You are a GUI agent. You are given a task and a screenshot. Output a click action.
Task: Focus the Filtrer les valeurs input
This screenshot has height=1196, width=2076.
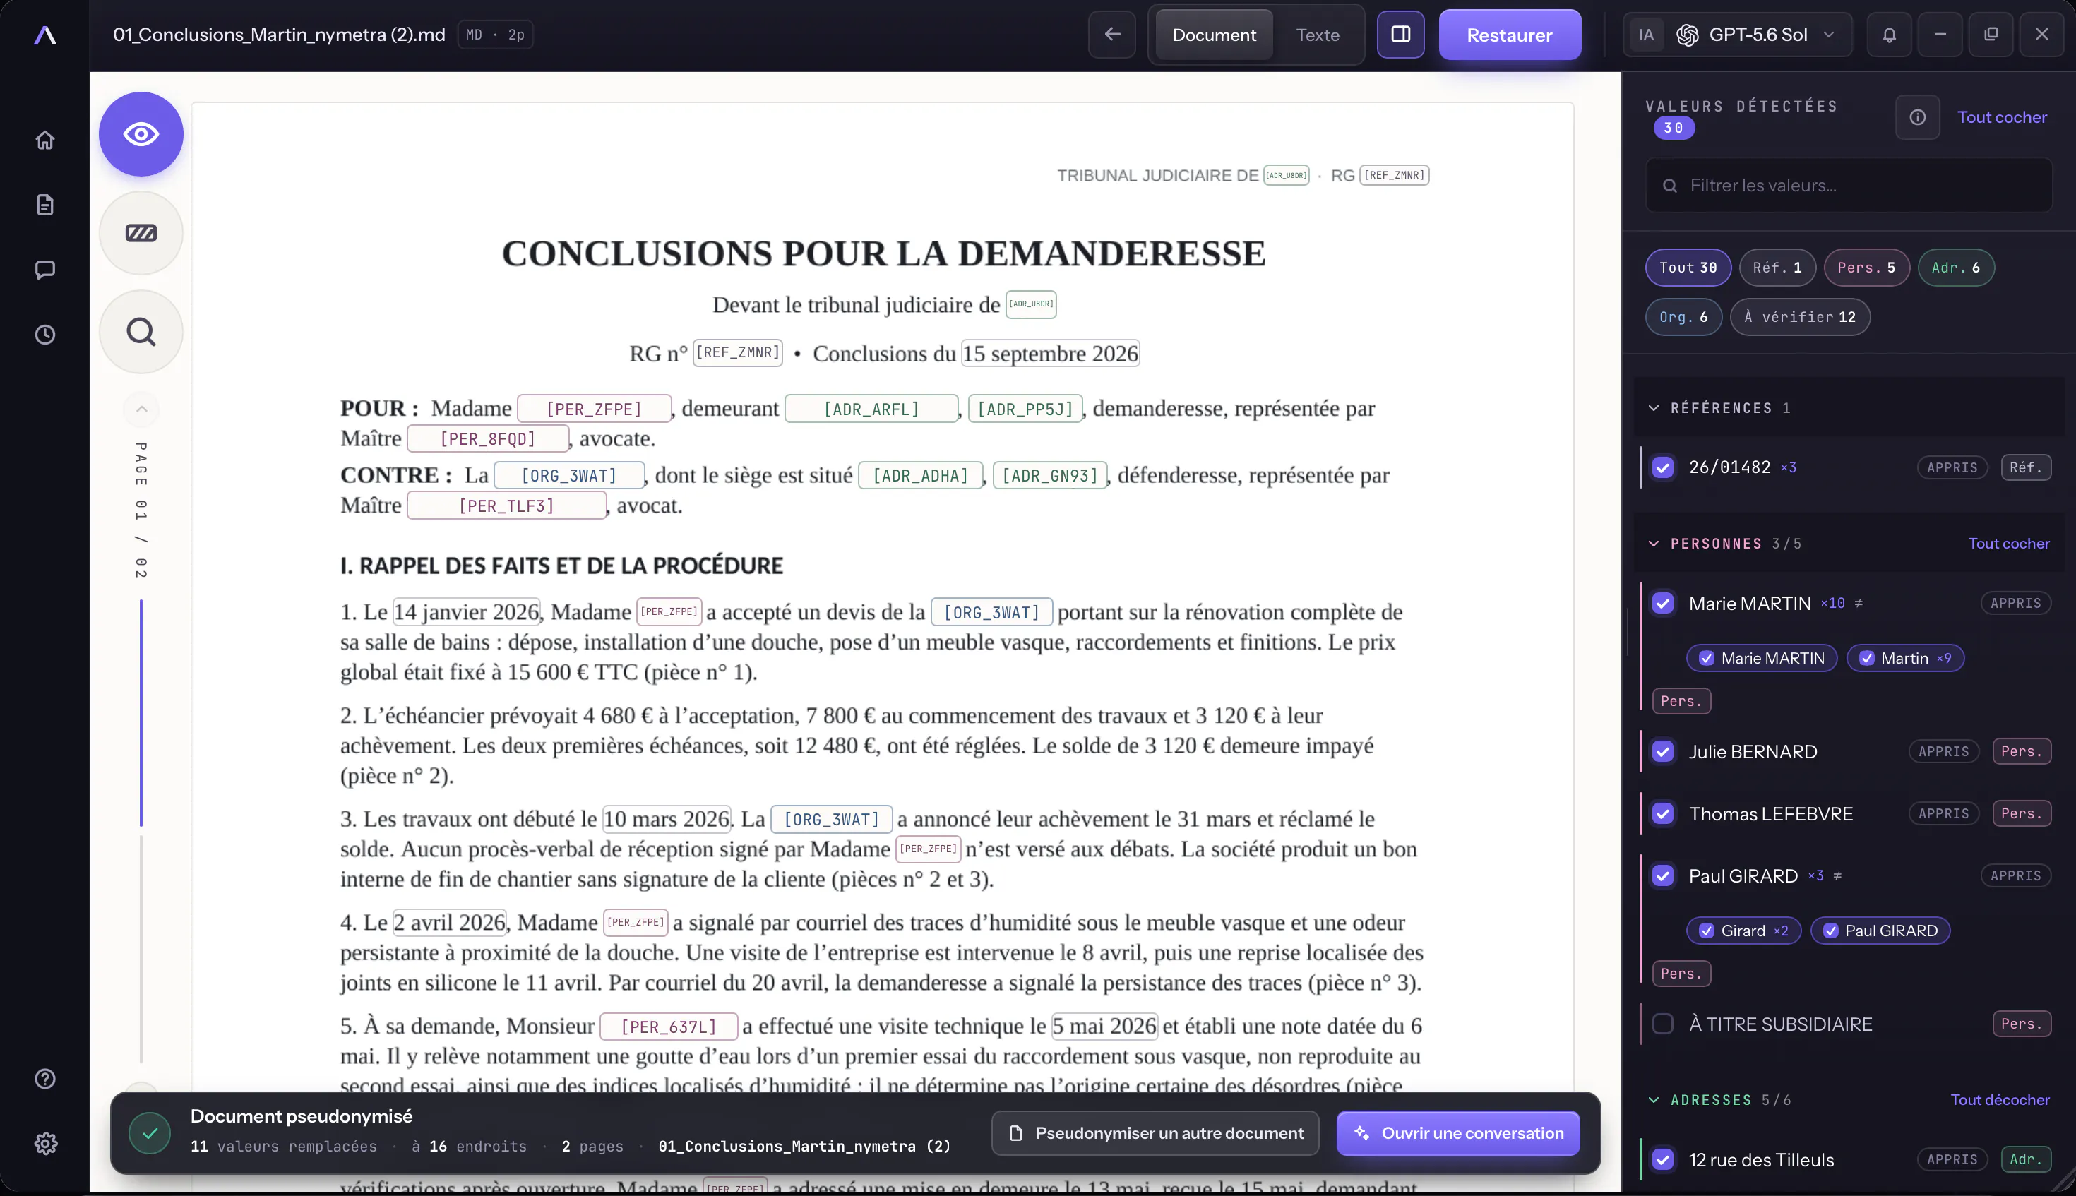(1849, 186)
